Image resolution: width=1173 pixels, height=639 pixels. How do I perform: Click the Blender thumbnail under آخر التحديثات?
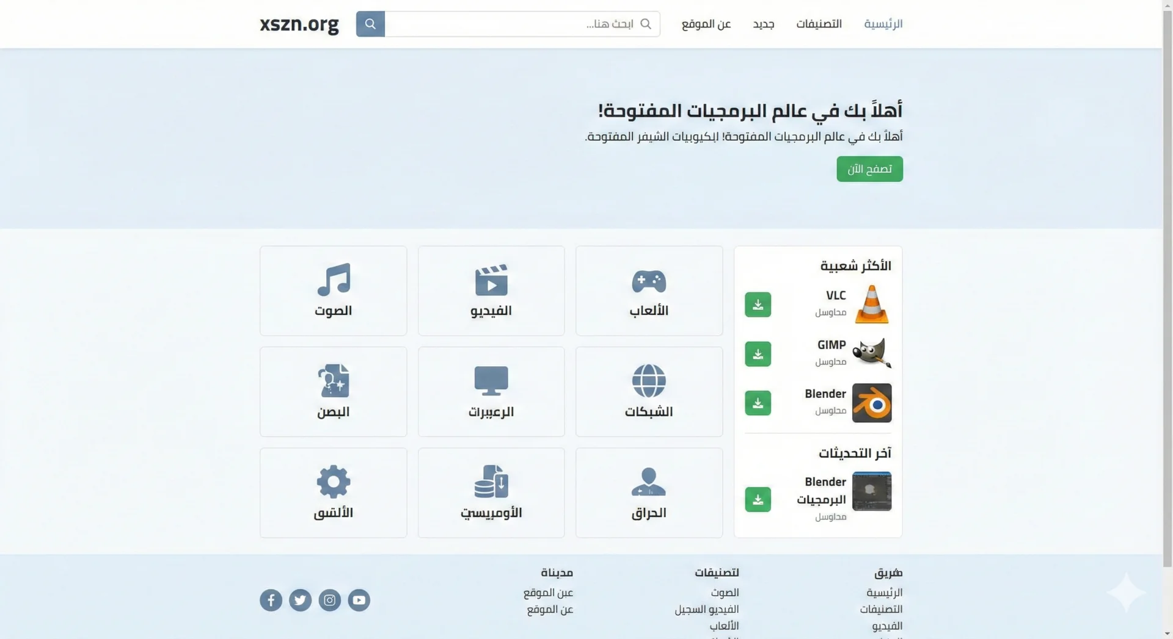(x=871, y=491)
